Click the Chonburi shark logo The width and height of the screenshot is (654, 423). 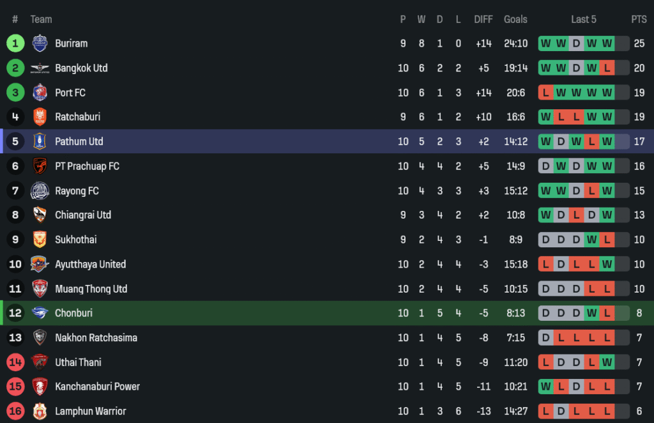click(x=40, y=313)
